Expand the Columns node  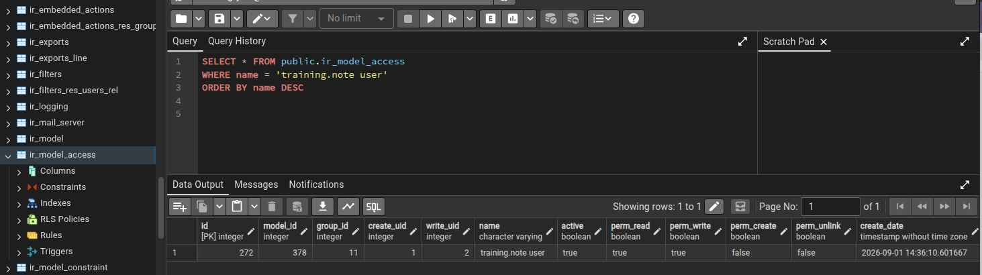click(19, 171)
